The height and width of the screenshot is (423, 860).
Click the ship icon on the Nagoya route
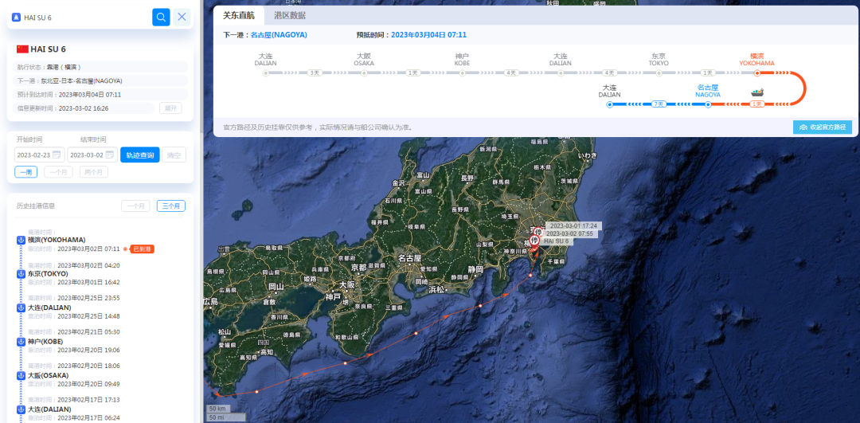(757, 92)
